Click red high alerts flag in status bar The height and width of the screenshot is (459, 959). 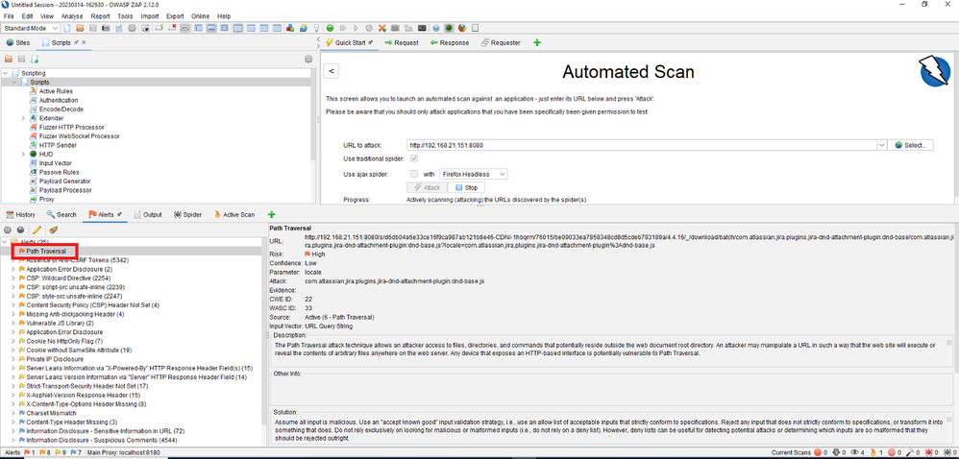(26, 453)
